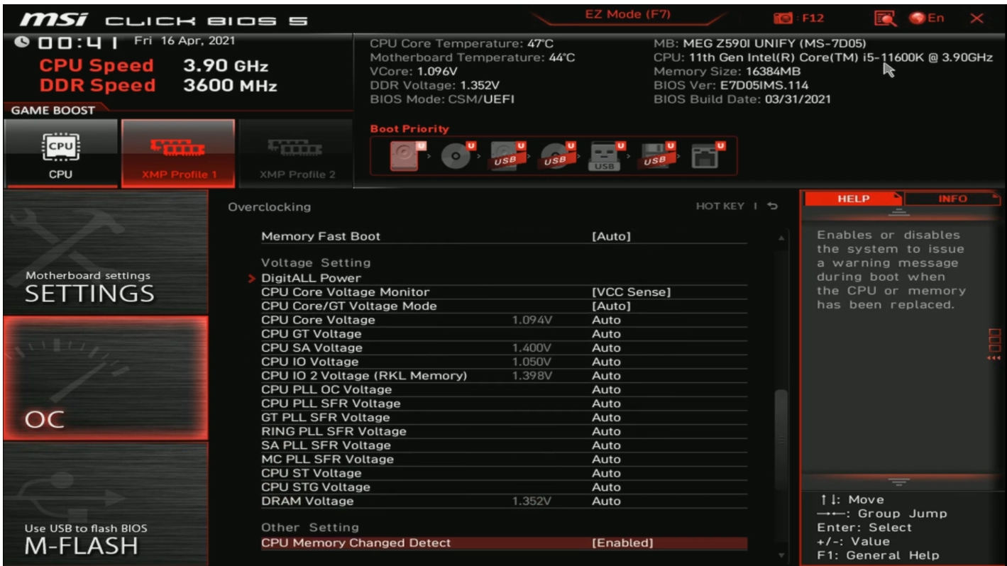
Task: Click the Voltage Setting section label
Action: point(316,263)
